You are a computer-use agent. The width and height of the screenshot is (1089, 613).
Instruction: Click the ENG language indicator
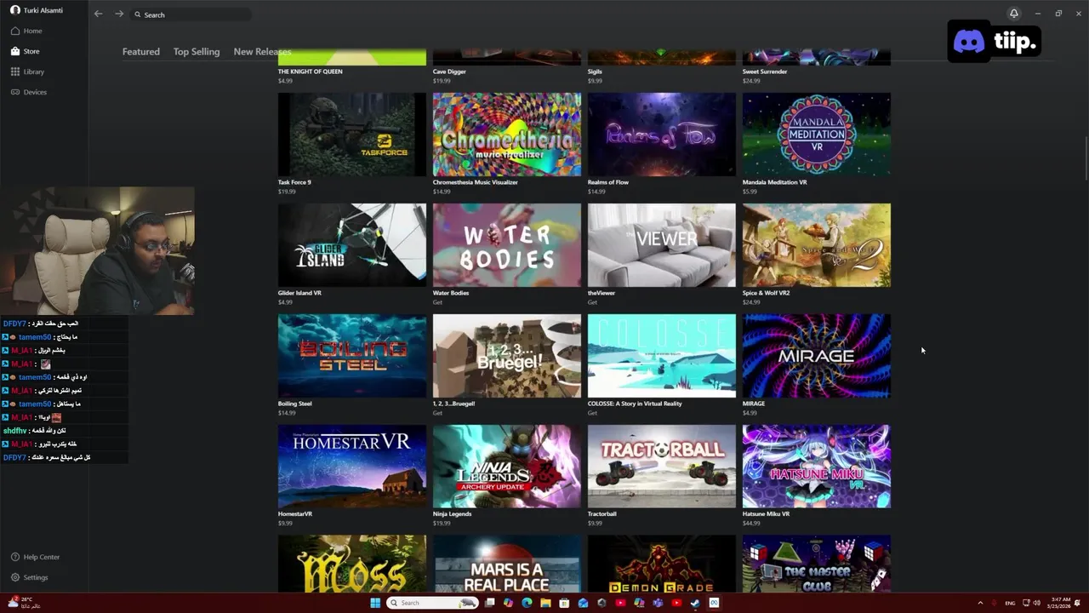click(x=1010, y=603)
